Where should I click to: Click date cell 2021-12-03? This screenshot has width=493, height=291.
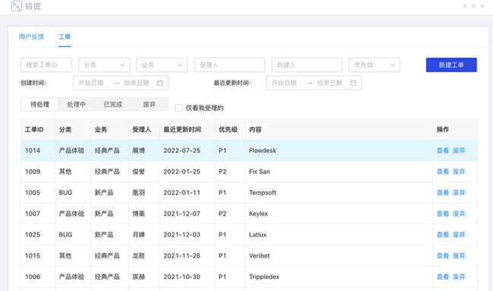[x=187, y=235]
